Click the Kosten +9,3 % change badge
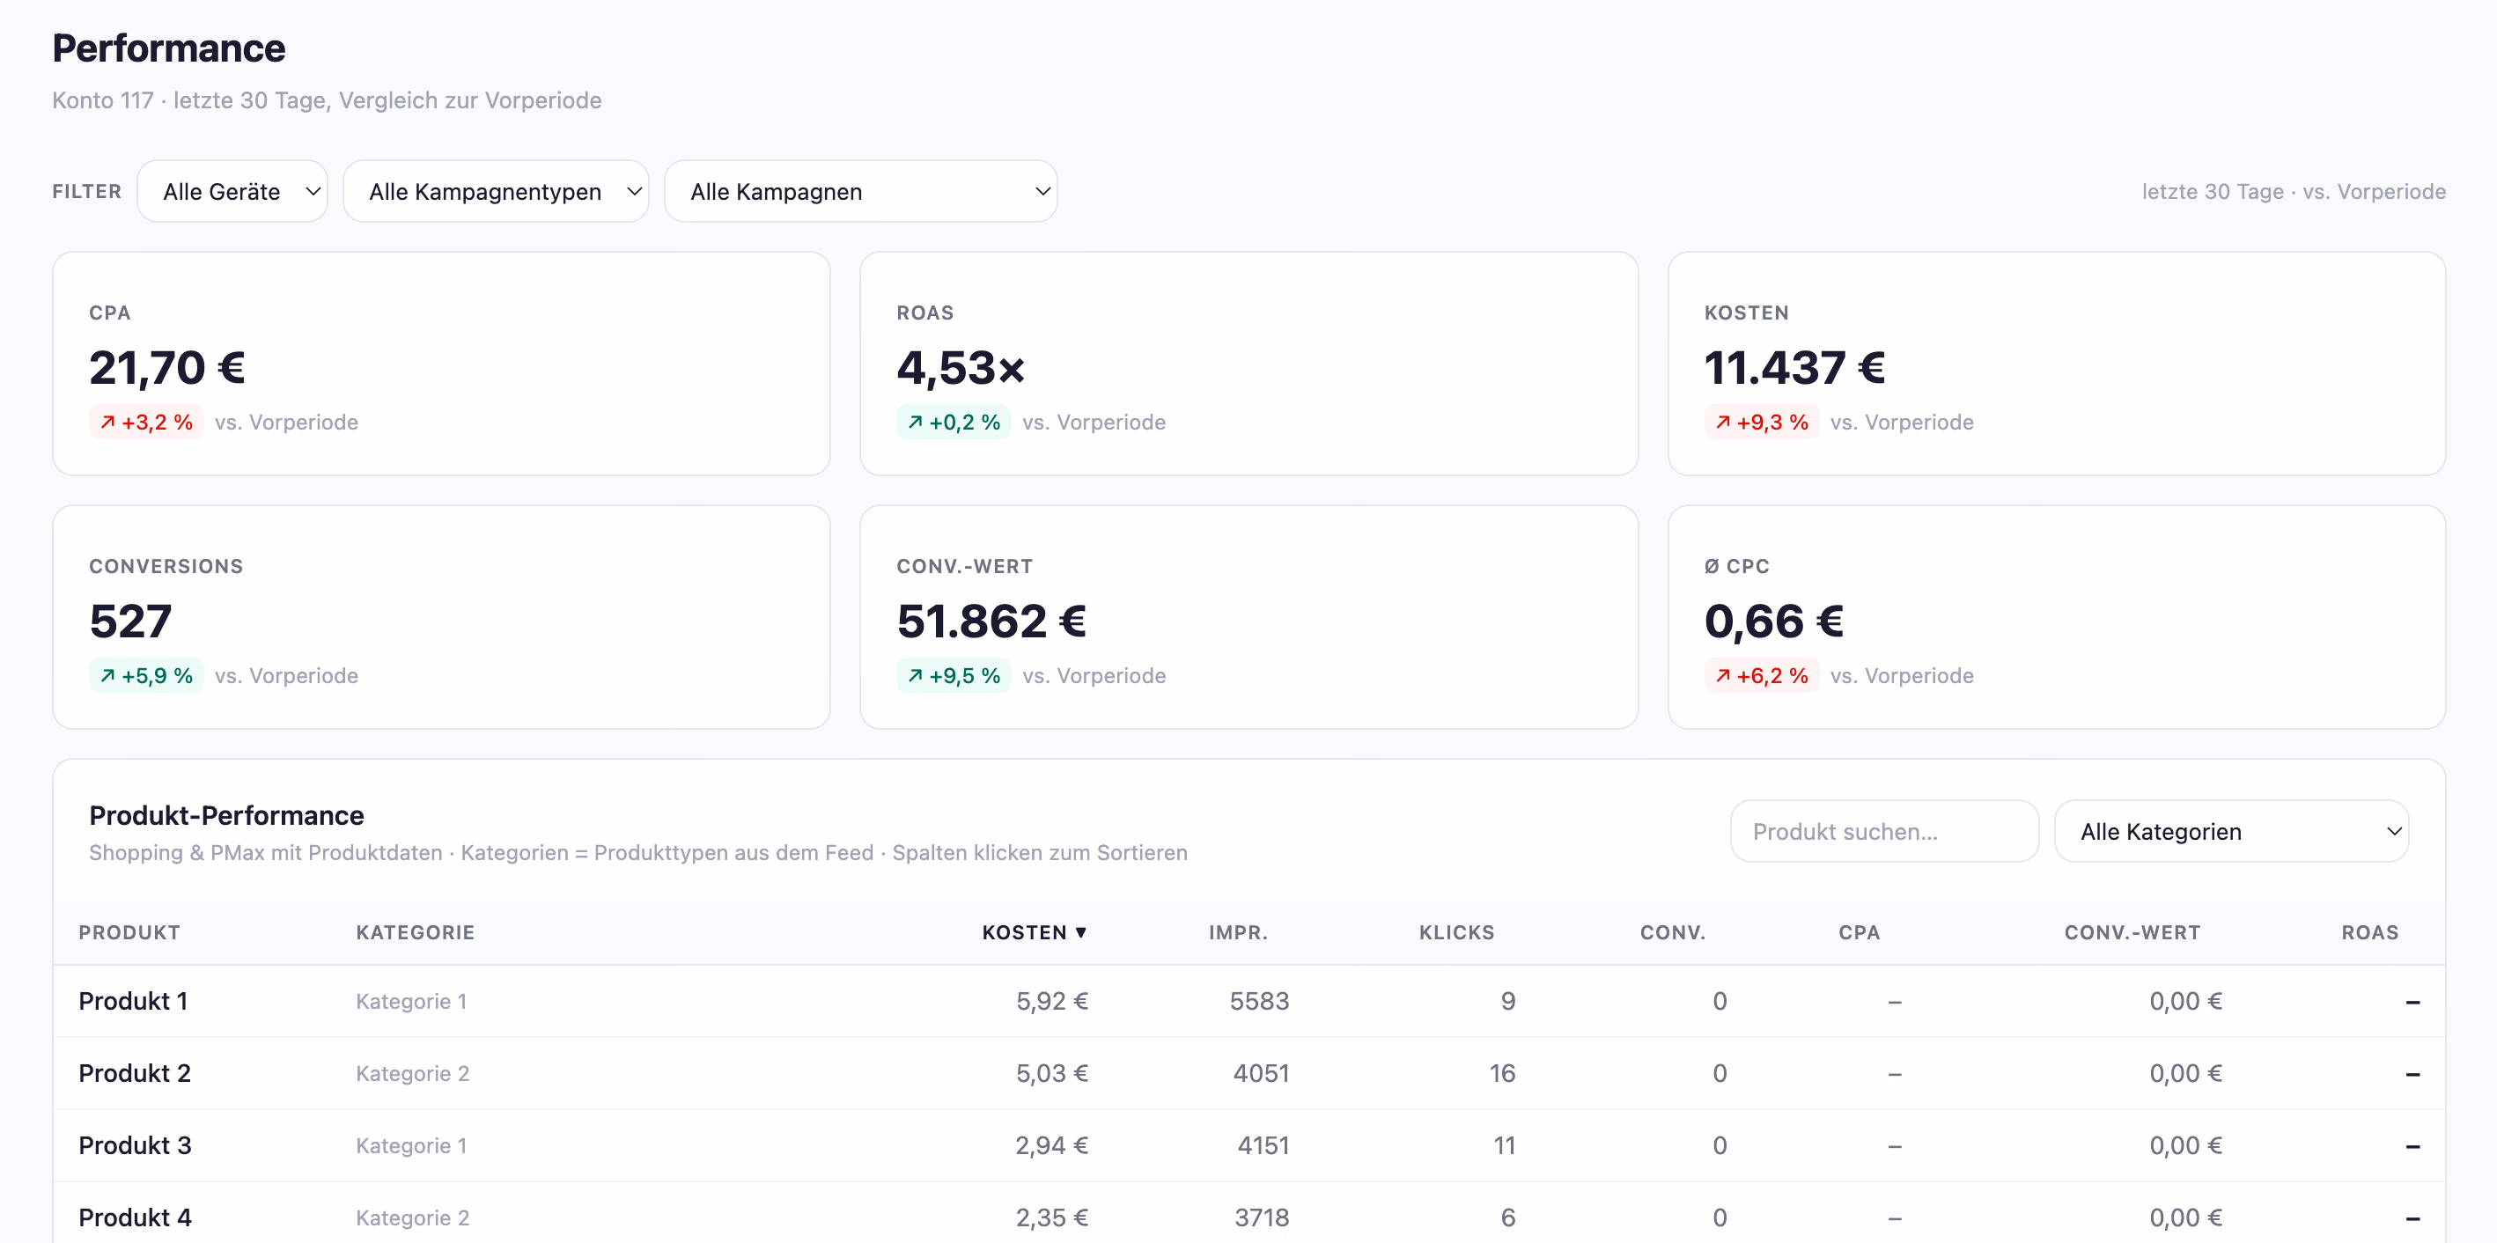 (1760, 422)
